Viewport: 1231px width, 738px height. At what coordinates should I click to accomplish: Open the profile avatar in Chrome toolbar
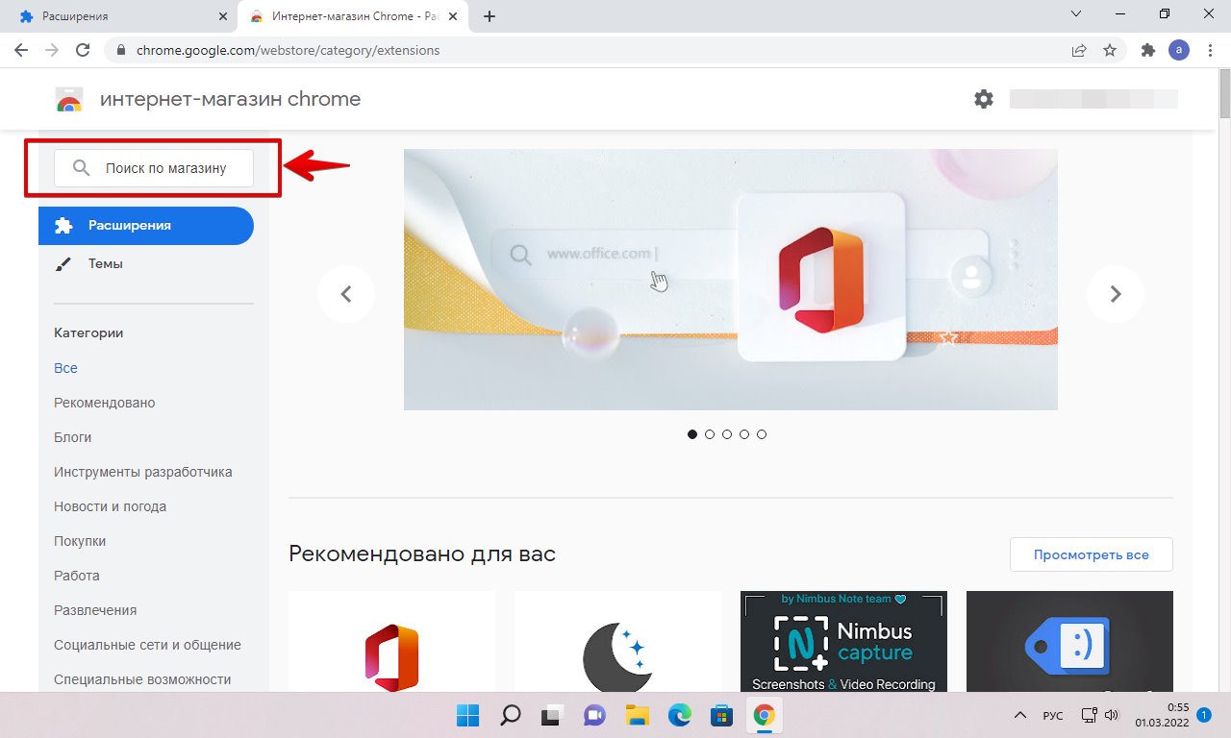[1179, 50]
